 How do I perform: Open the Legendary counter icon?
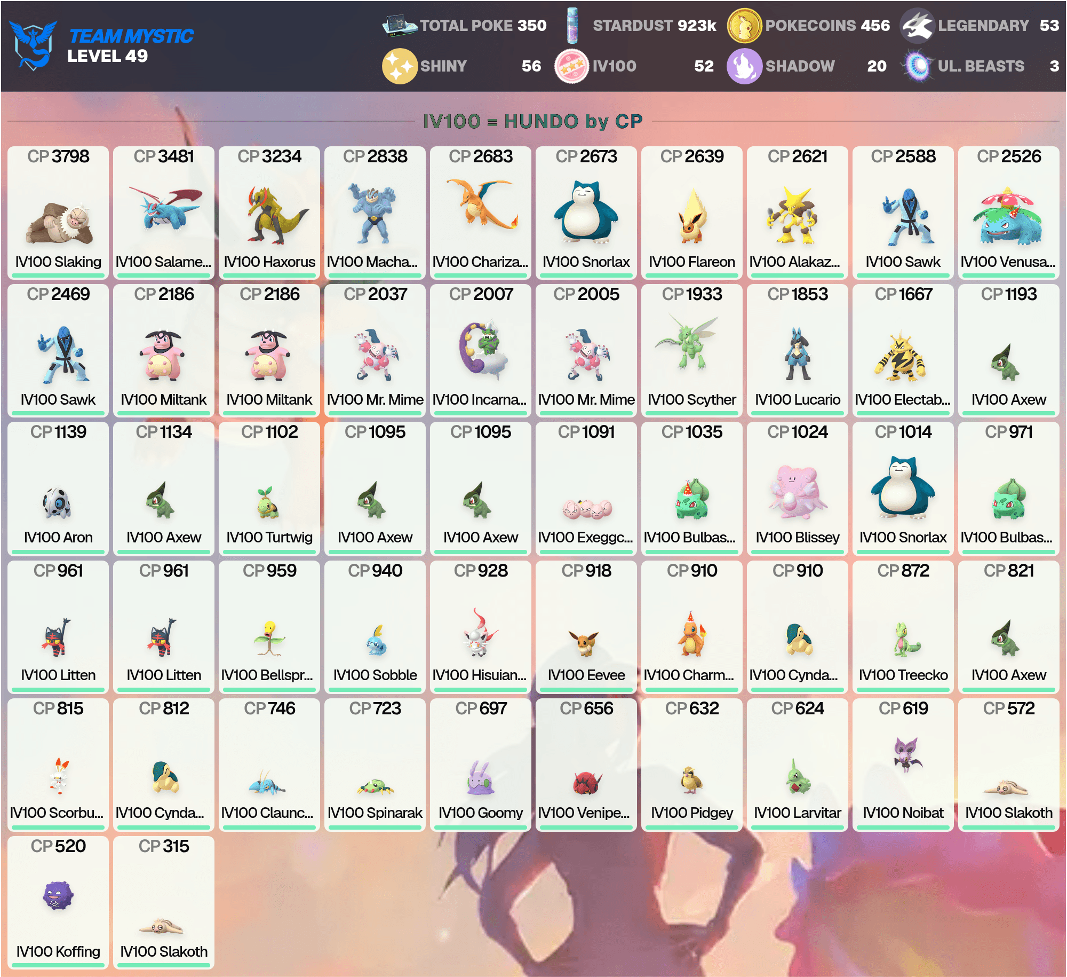pos(917,26)
